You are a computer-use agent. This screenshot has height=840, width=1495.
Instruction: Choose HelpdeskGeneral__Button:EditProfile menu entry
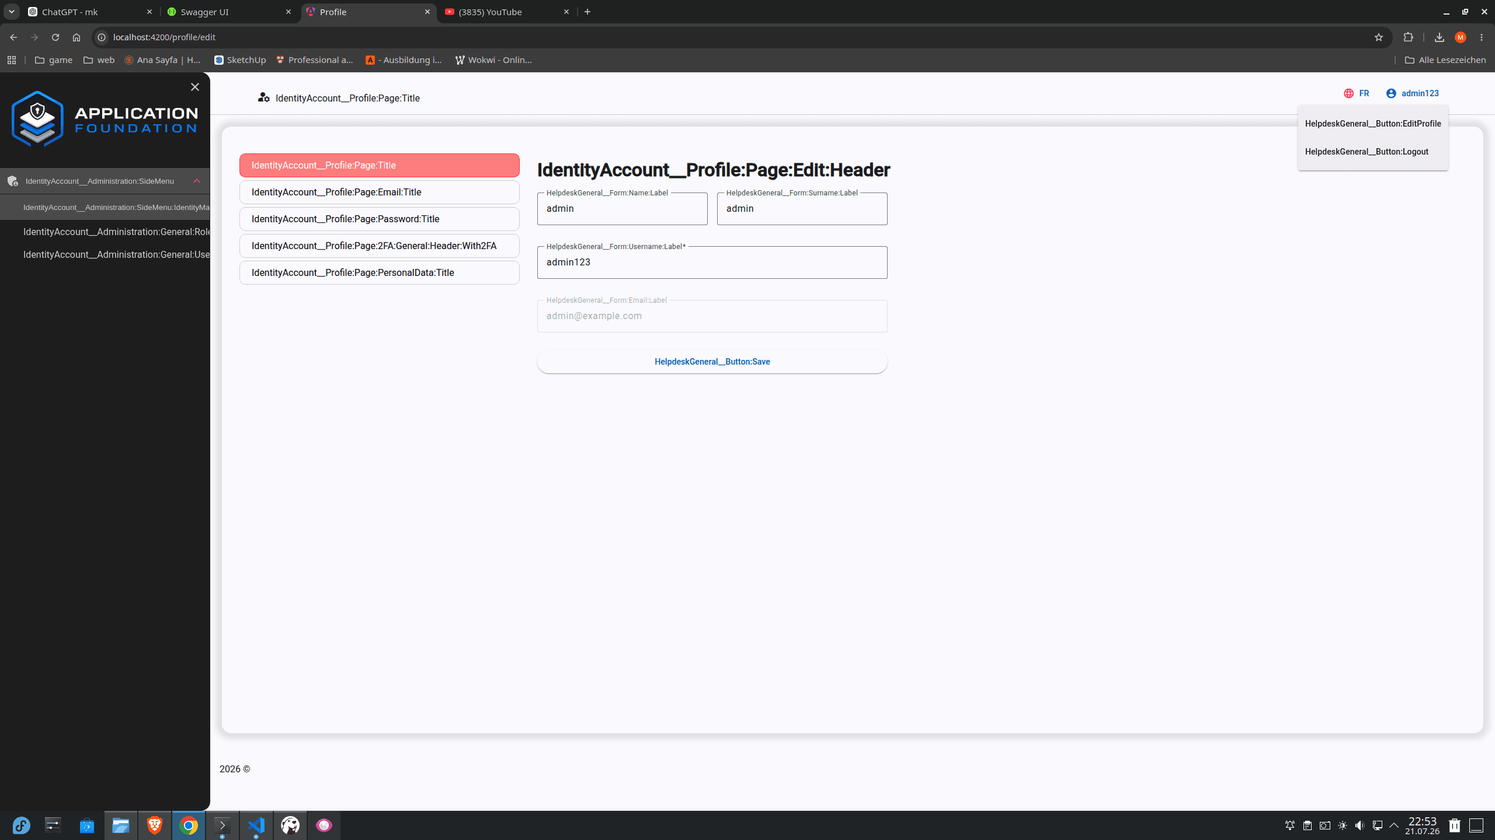[1373, 124]
